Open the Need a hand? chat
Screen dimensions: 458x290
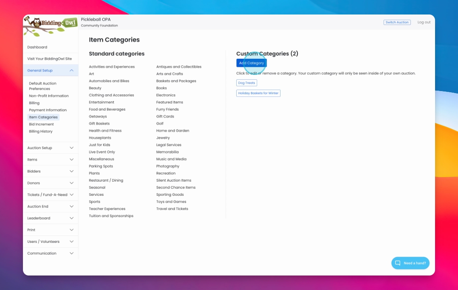[x=411, y=263]
